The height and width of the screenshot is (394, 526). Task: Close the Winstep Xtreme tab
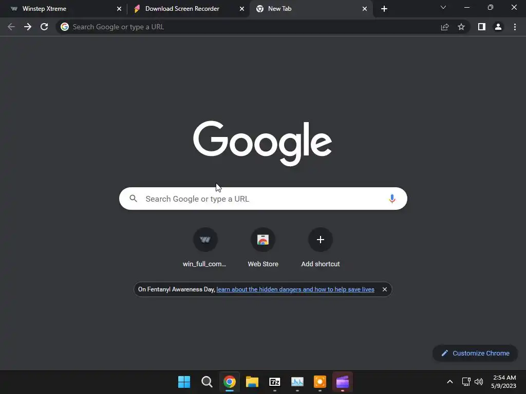tap(119, 9)
